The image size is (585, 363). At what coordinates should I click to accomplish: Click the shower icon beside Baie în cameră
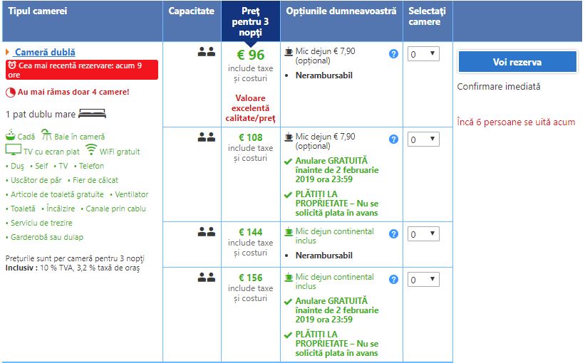click(46, 135)
